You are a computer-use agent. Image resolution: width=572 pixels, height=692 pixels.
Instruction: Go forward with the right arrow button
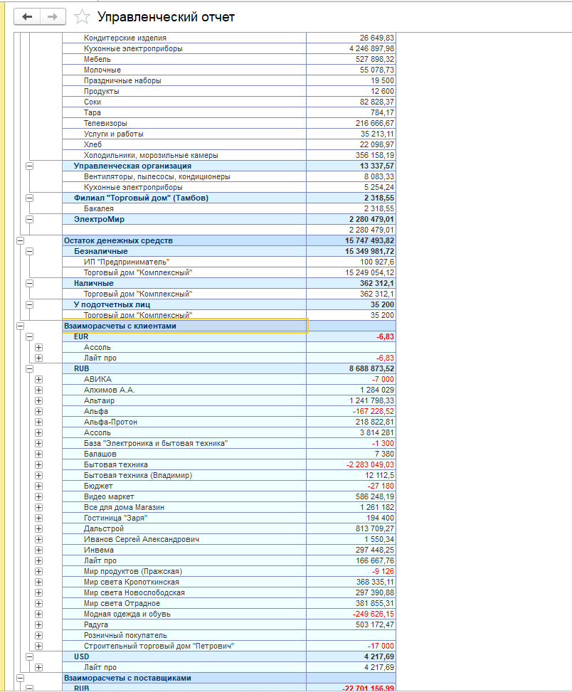[53, 17]
